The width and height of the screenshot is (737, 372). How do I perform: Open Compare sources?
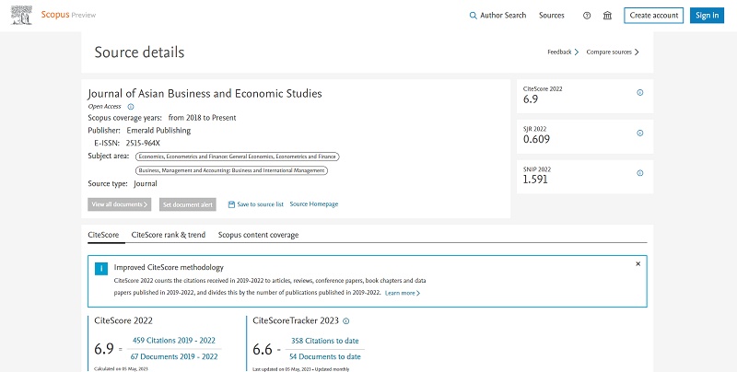tap(609, 52)
